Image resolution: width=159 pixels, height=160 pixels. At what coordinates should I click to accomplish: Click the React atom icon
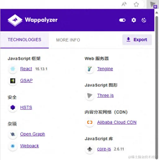(x=13, y=69)
